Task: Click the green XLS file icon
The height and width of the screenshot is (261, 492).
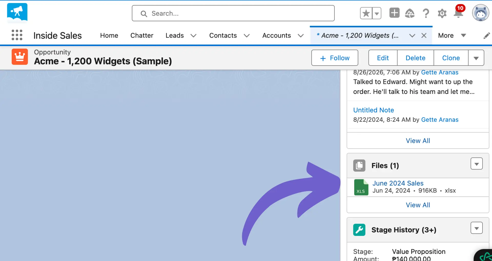Action: coord(361,187)
